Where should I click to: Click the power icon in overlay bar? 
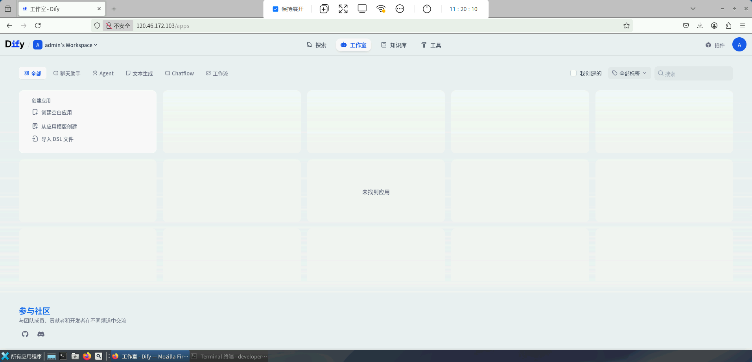pyautogui.click(x=427, y=9)
